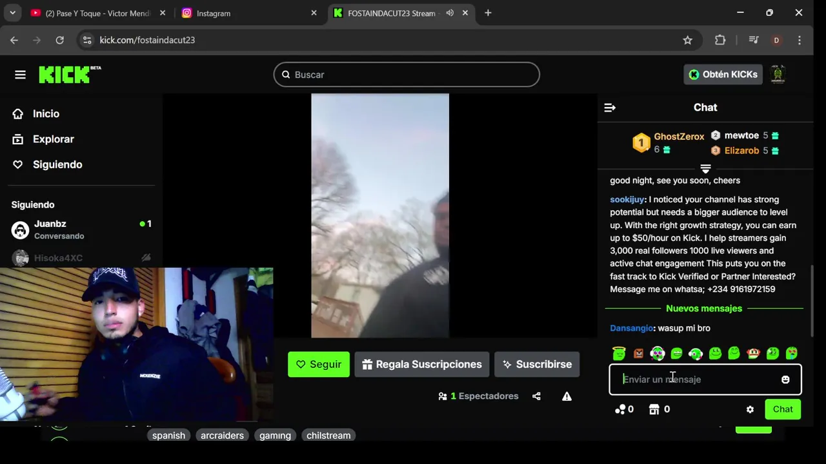Open the emoji picker in message box
The image size is (826, 464).
click(785, 380)
